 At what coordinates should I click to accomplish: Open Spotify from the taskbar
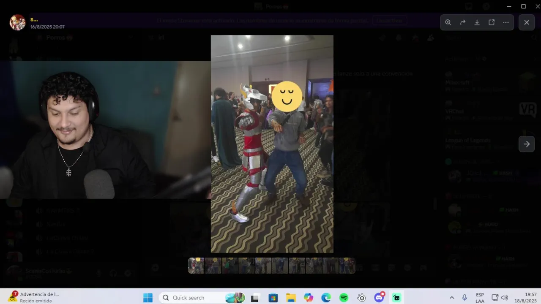click(x=344, y=298)
